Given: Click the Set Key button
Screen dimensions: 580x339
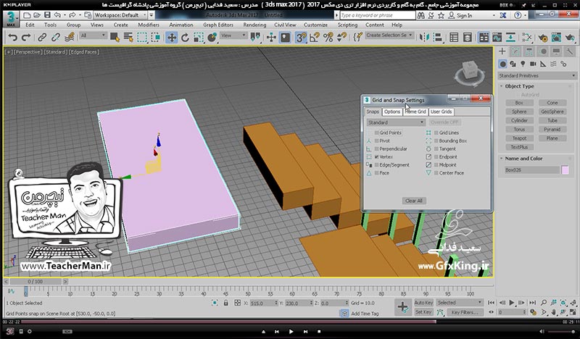Looking at the screenshot, I should coord(423,312).
